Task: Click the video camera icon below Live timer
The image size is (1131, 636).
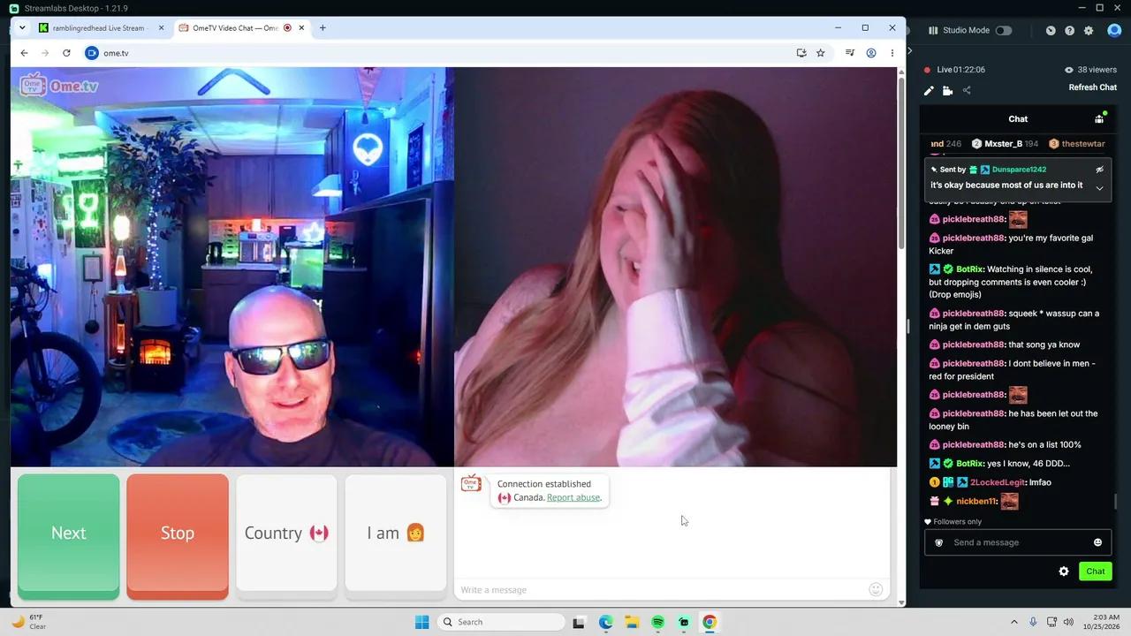Action: [947, 90]
